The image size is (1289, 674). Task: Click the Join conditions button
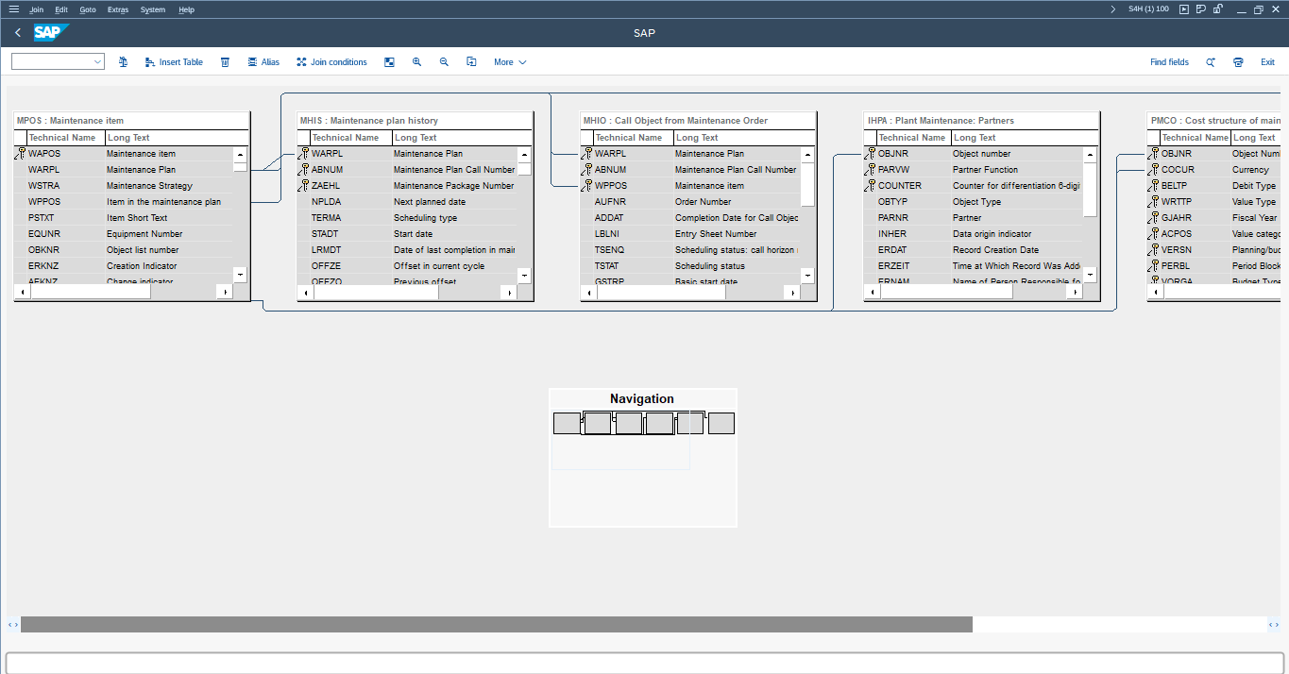click(x=331, y=62)
